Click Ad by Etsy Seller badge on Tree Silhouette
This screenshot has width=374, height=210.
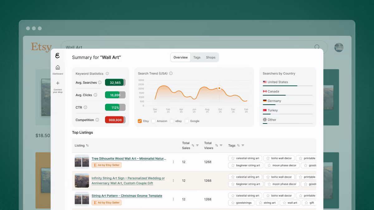[x=107, y=165]
